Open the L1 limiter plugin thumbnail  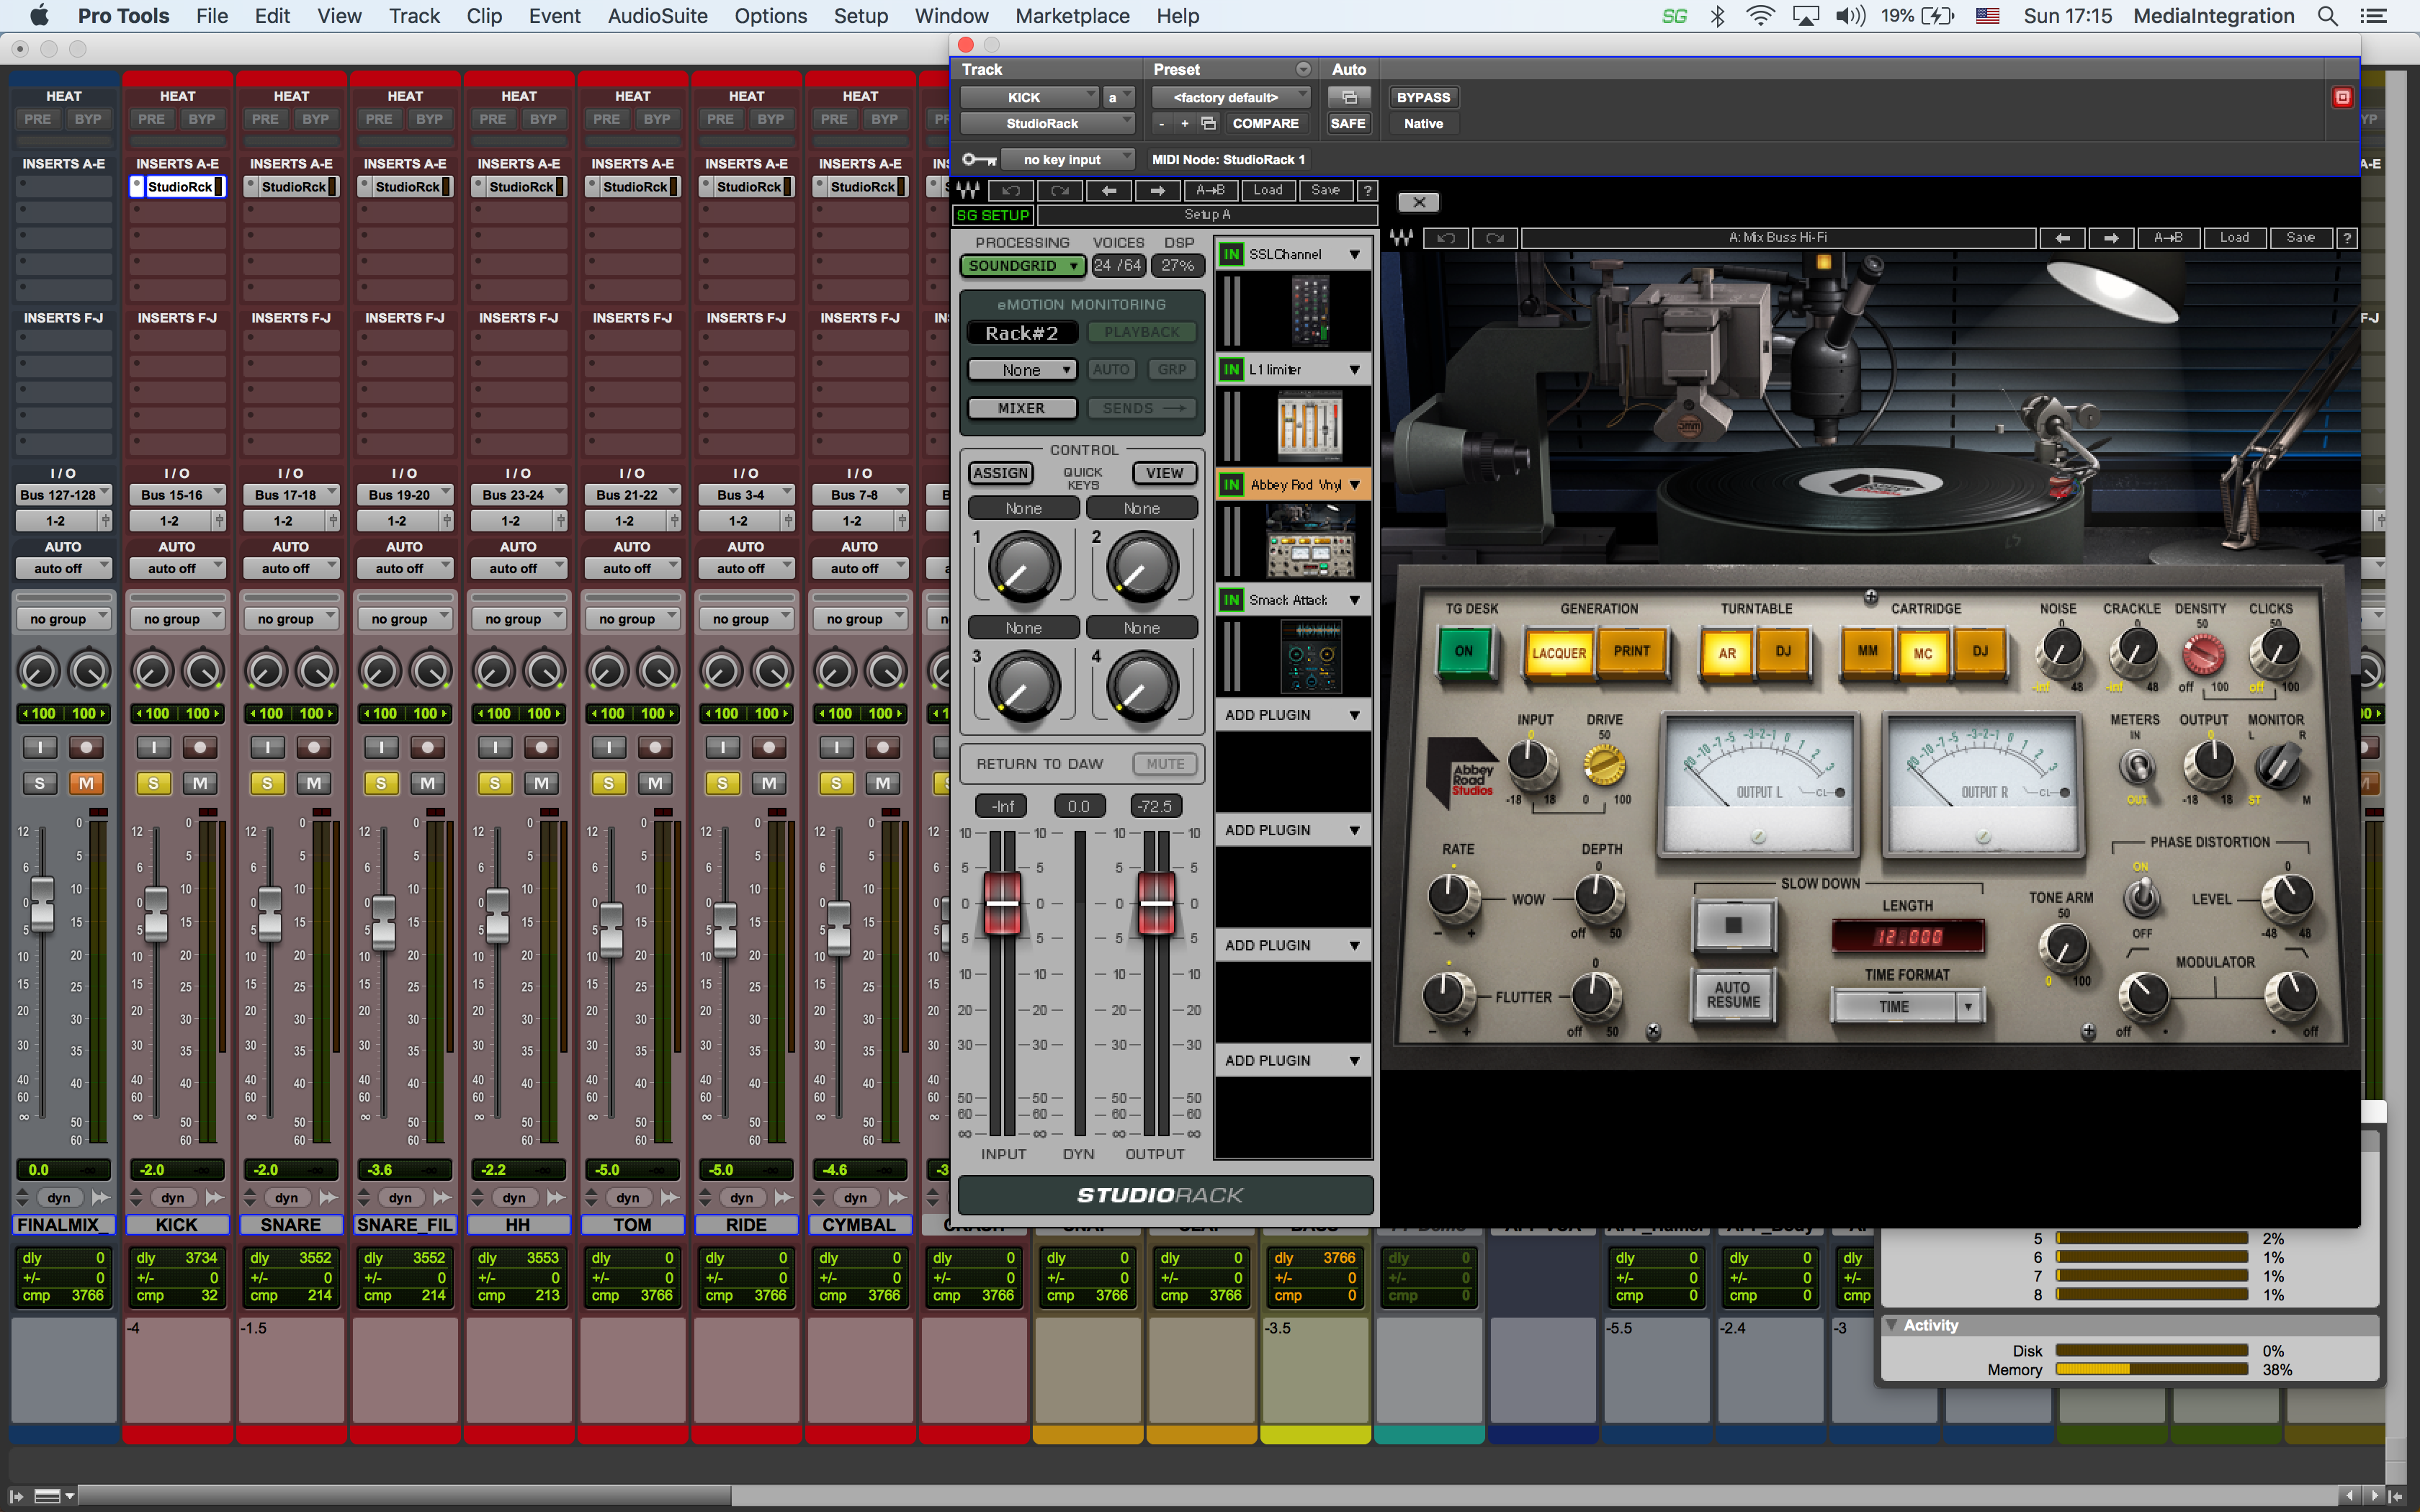coord(1310,426)
